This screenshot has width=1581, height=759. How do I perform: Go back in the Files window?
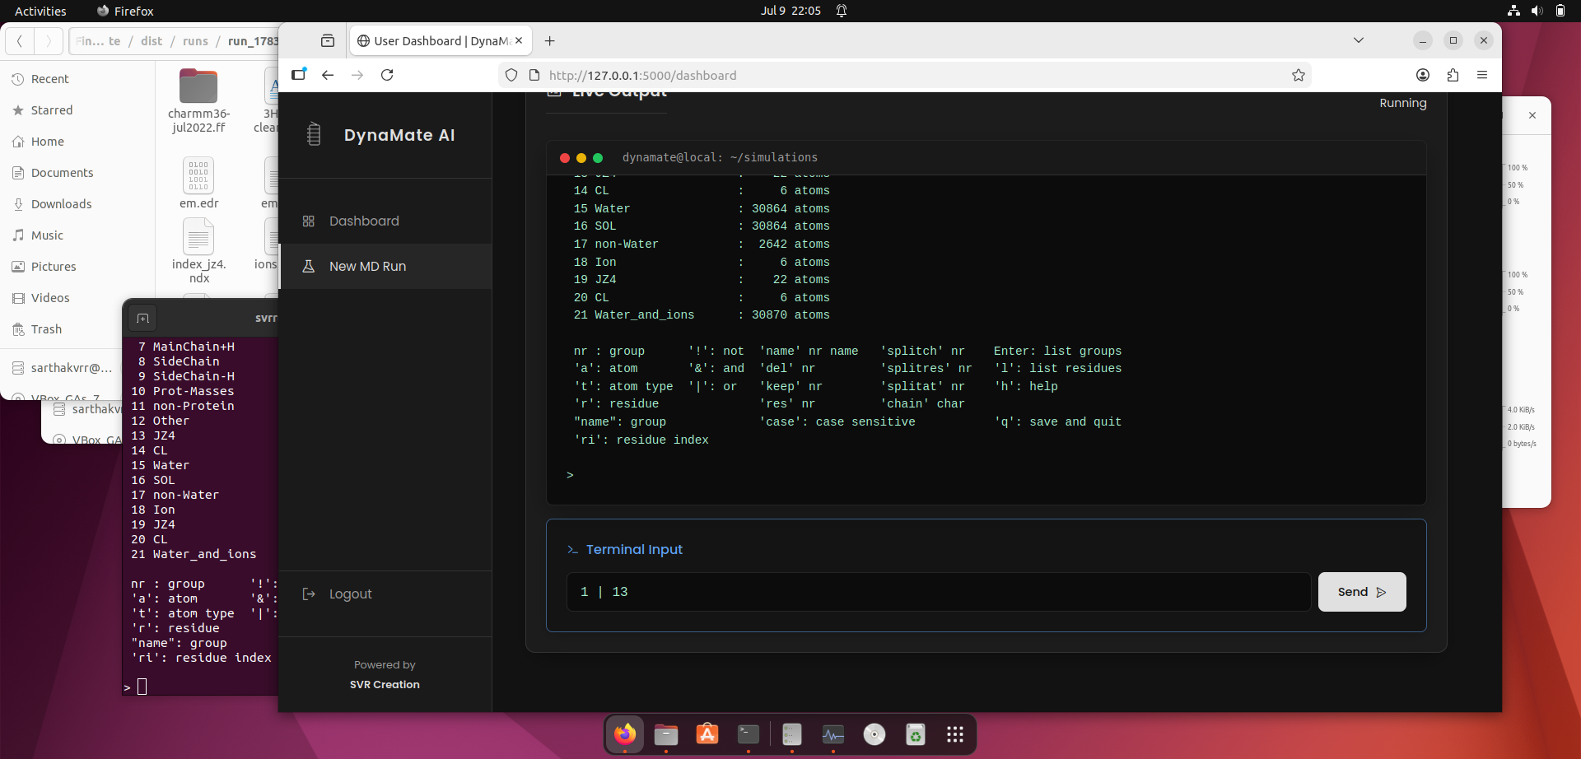pos(20,41)
